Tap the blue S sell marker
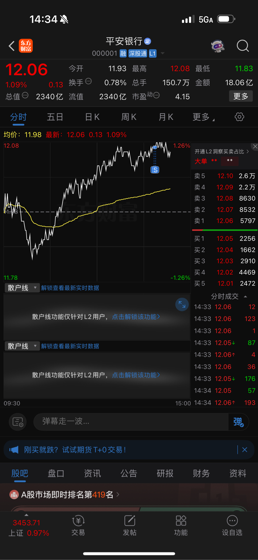 [x=155, y=170]
